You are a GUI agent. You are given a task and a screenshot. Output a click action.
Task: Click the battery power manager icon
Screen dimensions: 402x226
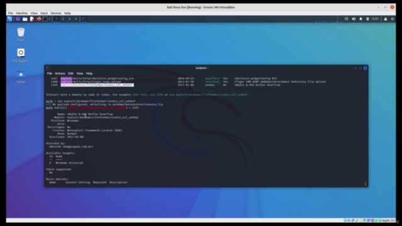pyautogui.click(x=367, y=19)
